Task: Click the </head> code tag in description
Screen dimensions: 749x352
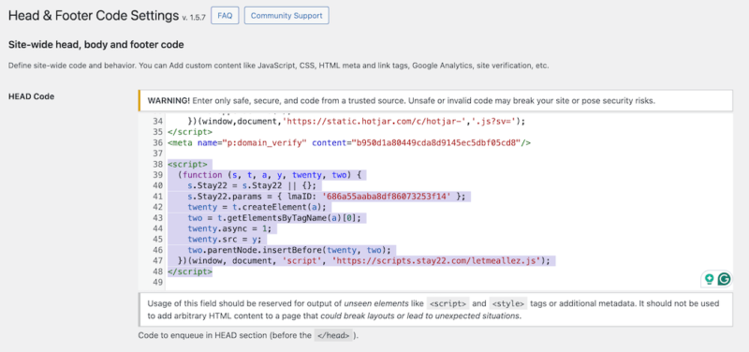Action: (333, 335)
